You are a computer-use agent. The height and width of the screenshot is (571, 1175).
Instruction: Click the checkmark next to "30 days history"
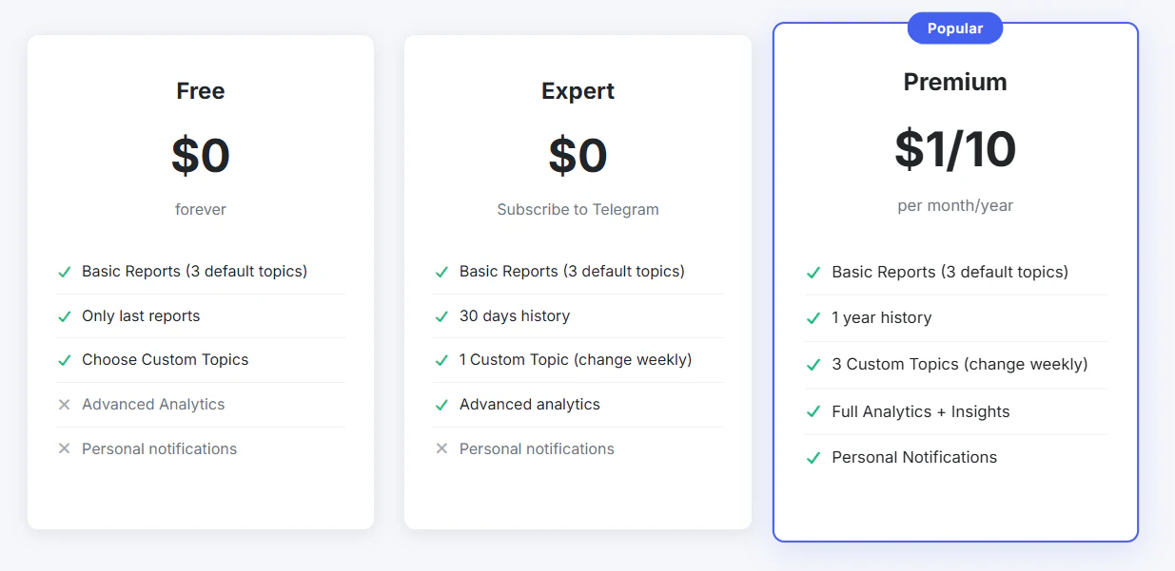[x=441, y=316]
